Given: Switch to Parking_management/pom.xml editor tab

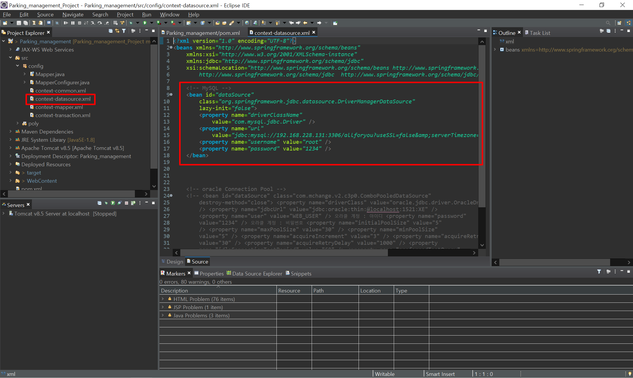Looking at the screenshot, I should coord(203,33).
